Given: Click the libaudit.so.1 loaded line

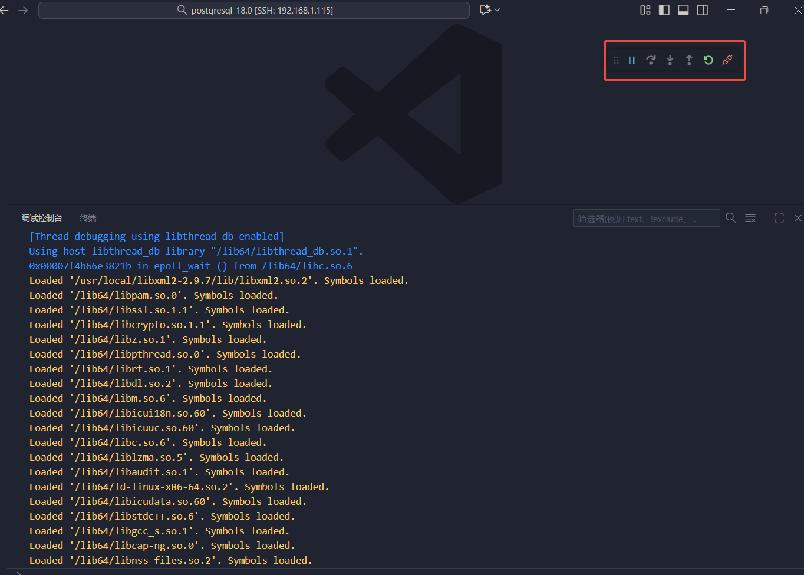Looking at the screenshot, I should coord(159,472).
